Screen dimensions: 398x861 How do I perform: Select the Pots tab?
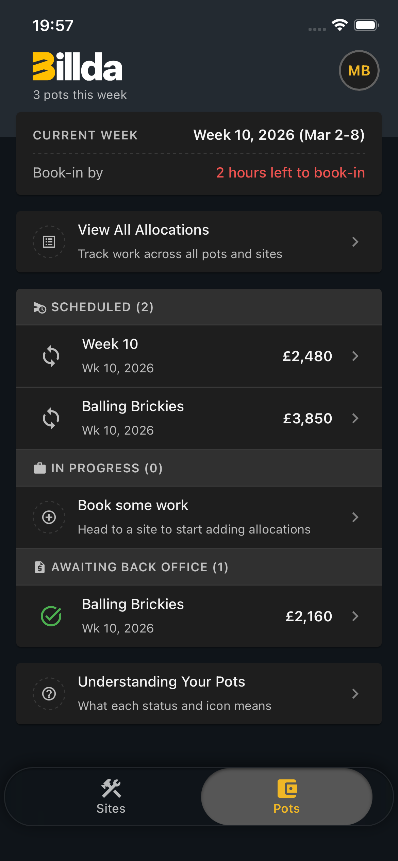(286, 796)
